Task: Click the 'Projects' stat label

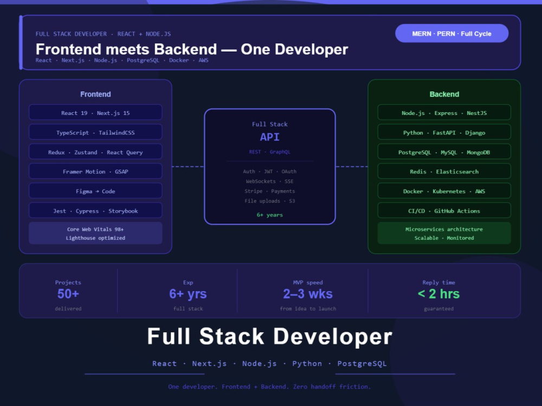Action: [x=68, y=282]
